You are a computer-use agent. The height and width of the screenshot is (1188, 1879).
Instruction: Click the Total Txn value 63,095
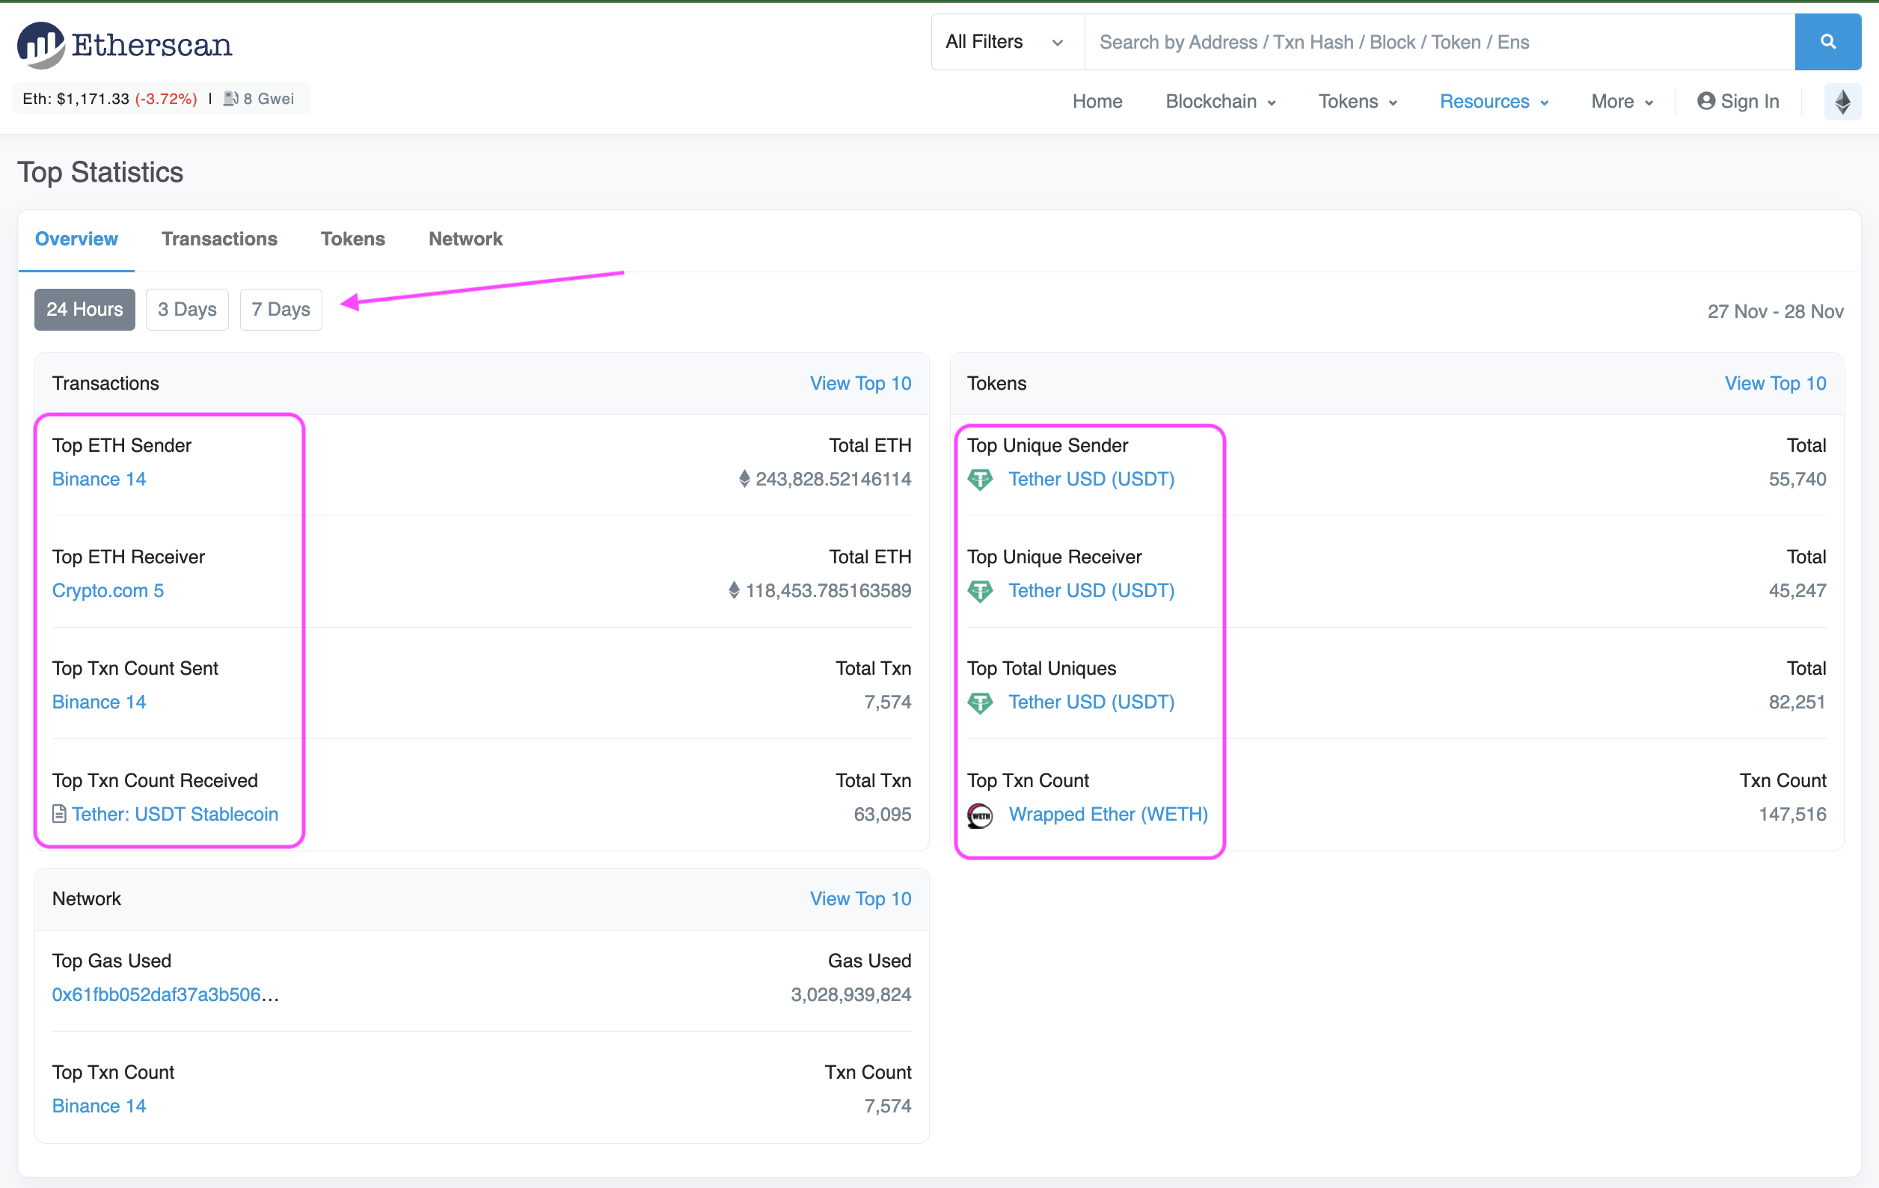pyautogui.click(x=882, y=814)
